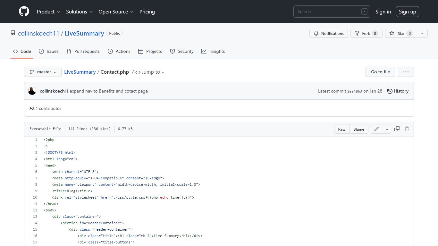Open the collinskoech11 user profile link
438x246 pixels.
pyautogui.click(x=39, y=33)
